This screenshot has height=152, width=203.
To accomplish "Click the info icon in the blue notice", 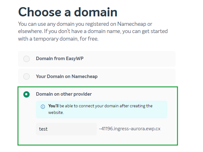I will coord(43,107).
